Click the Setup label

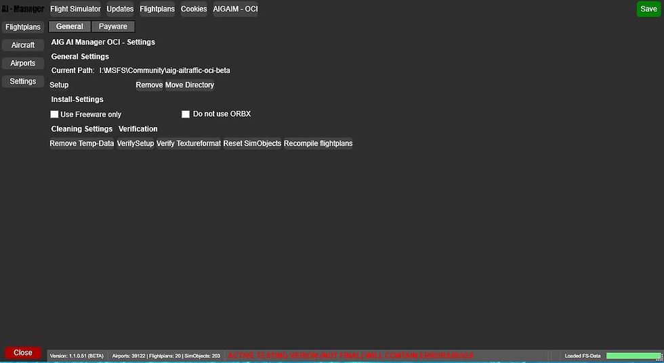[59, 85]
